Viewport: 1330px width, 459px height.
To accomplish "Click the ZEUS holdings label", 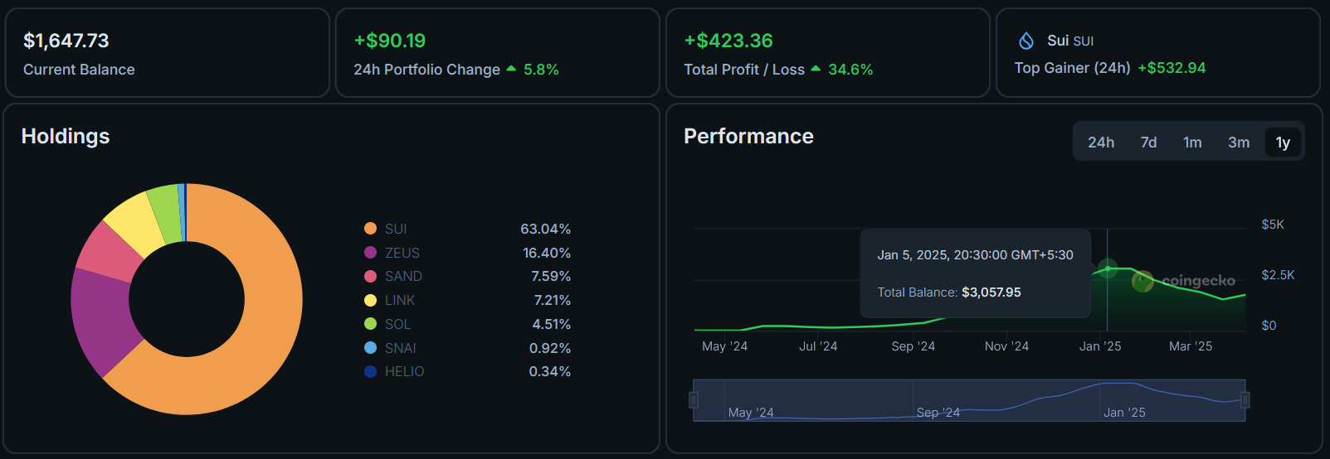I will 402,253.
